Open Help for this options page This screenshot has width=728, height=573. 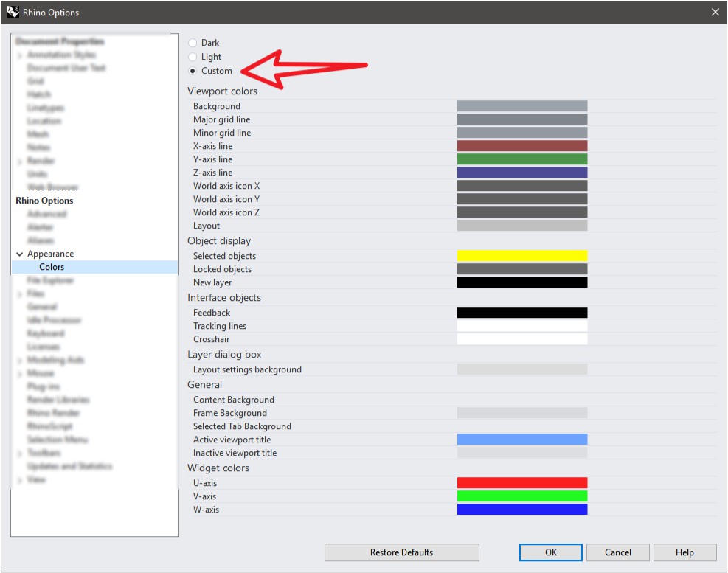click(684, 552)
